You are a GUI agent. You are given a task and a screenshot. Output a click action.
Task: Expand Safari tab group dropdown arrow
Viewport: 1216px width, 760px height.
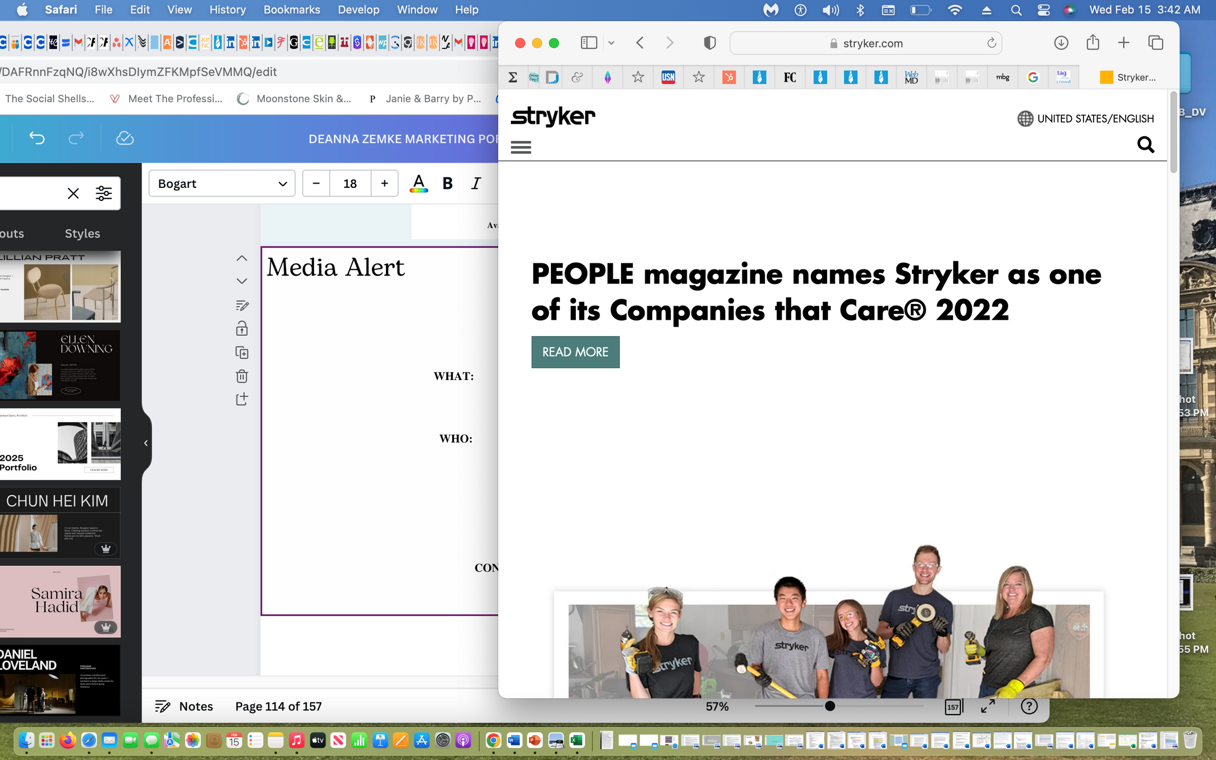point(611,43)
